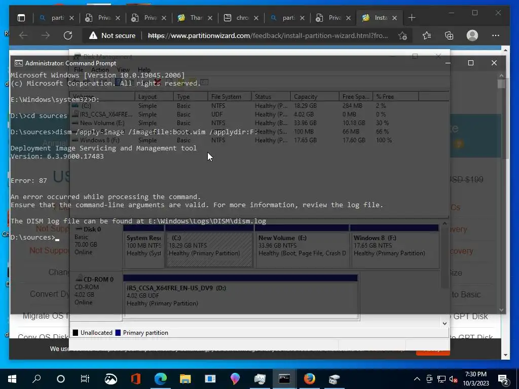Viewport: 519px width, 389px height.
Task: Launch Microsoft Office from taskbar
Action: point(136,379)
